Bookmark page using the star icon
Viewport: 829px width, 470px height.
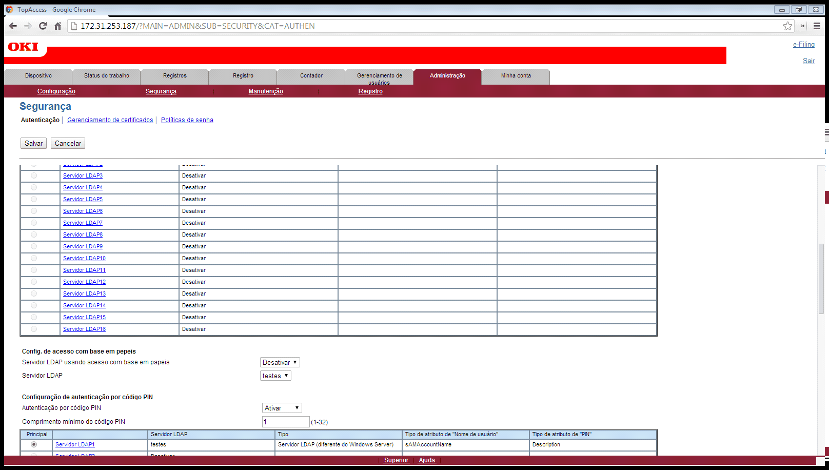[787, 26]
